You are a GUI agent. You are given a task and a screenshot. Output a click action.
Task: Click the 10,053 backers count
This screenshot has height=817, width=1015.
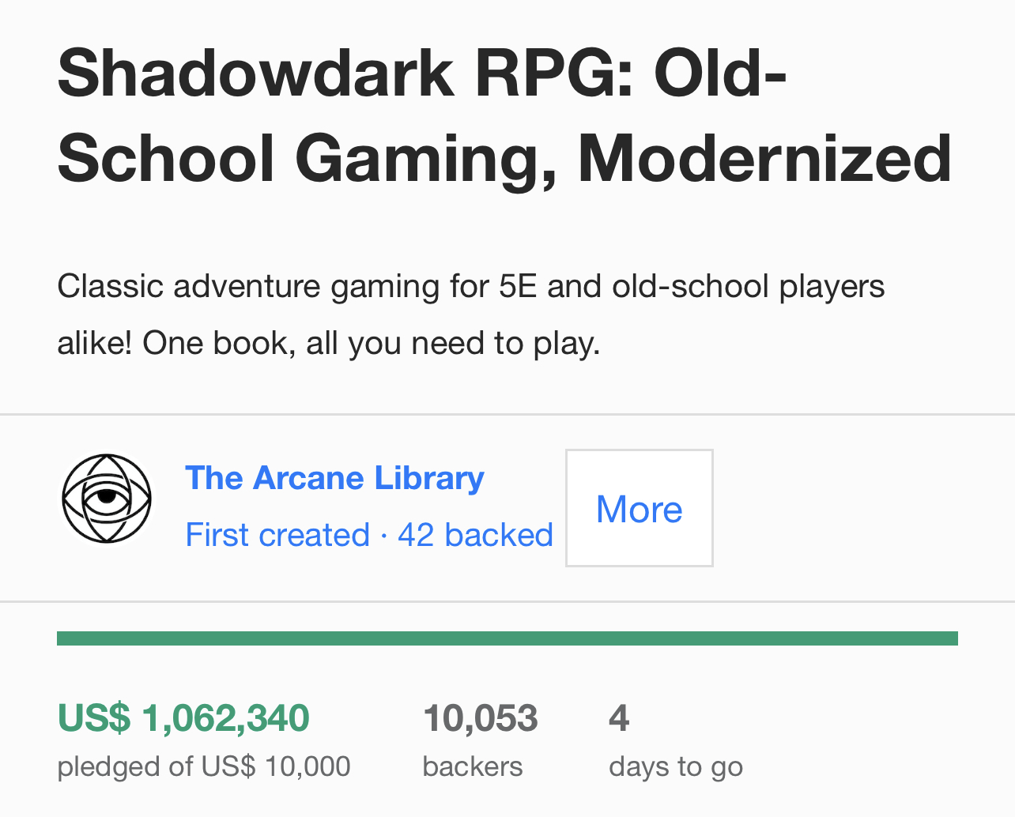(x=480, y=718)
